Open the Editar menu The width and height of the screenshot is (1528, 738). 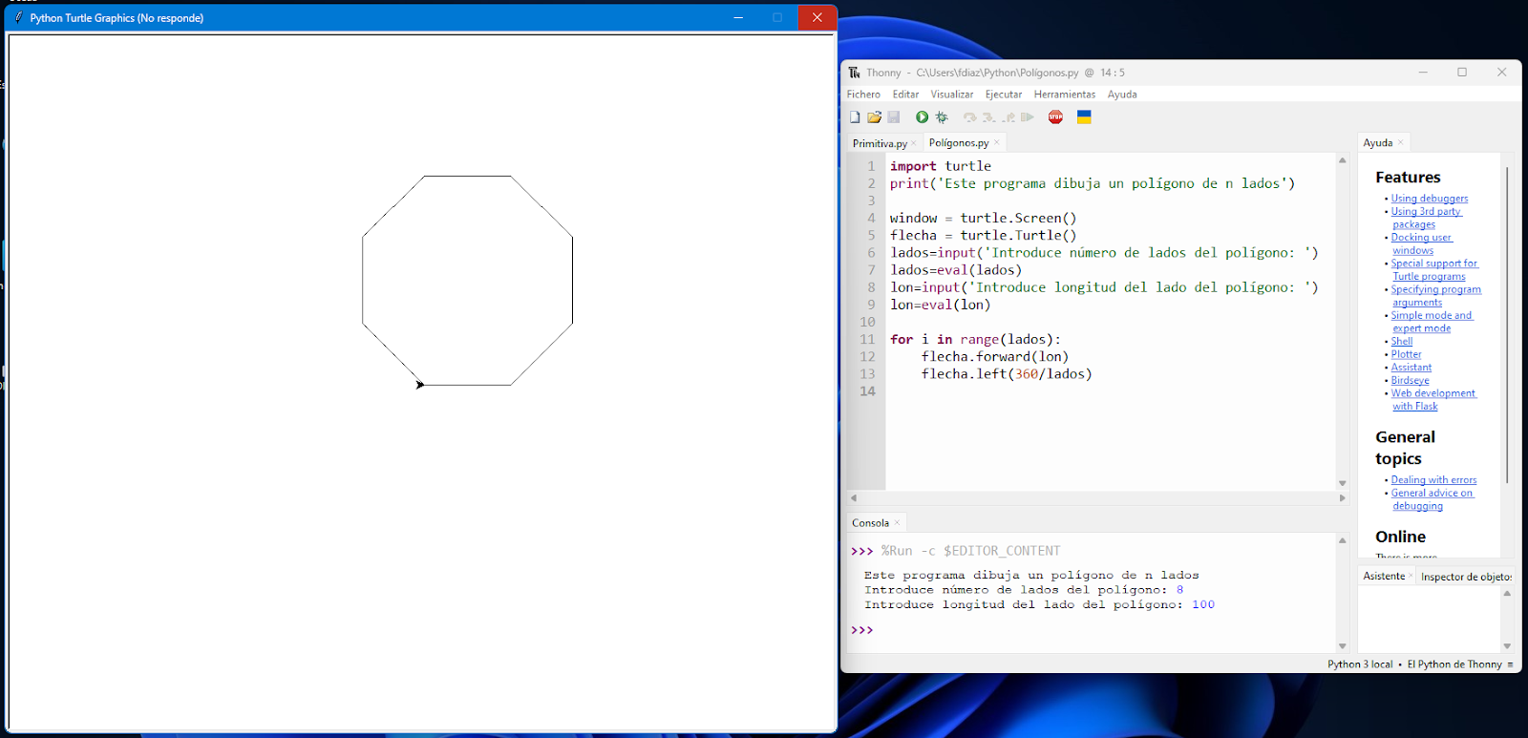point(905,95)
